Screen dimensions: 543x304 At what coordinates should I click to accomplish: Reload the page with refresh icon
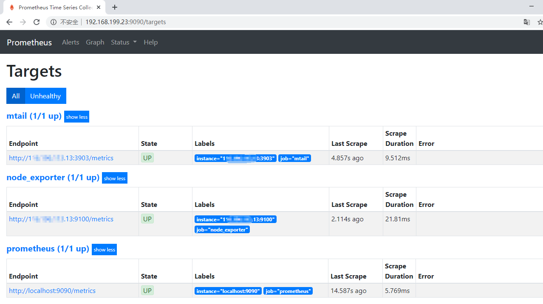37,22
